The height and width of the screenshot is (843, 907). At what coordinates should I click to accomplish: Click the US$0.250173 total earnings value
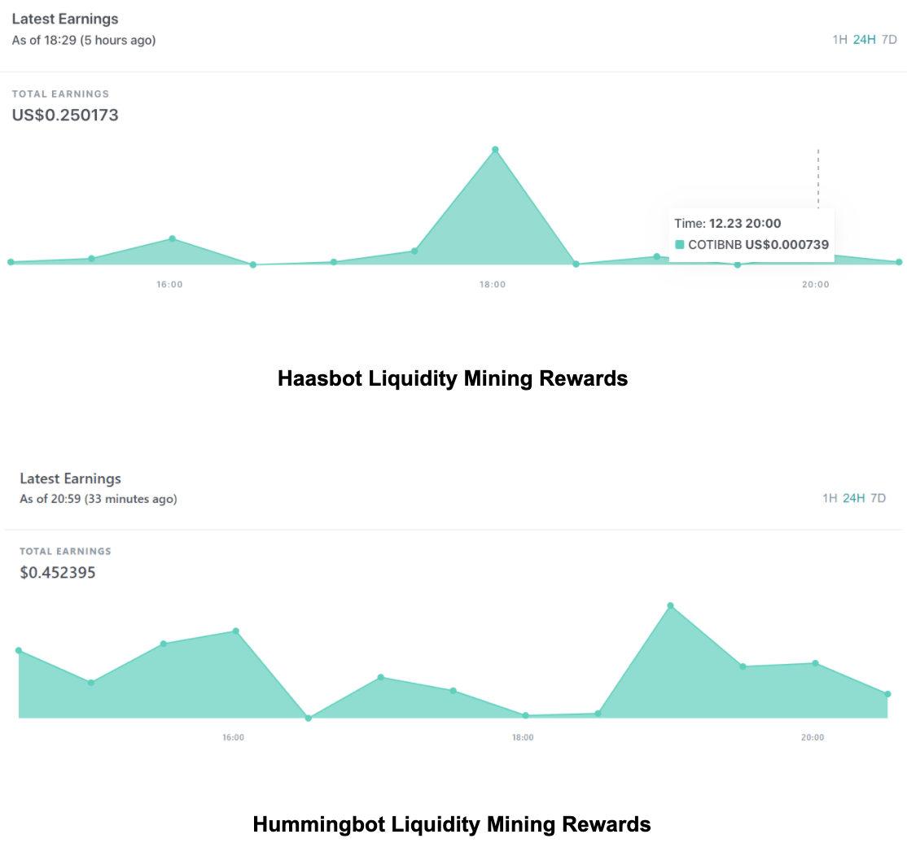[x=65, y=115]
